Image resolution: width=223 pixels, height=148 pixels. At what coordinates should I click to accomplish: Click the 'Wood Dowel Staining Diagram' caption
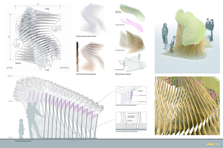click(86, 74)
